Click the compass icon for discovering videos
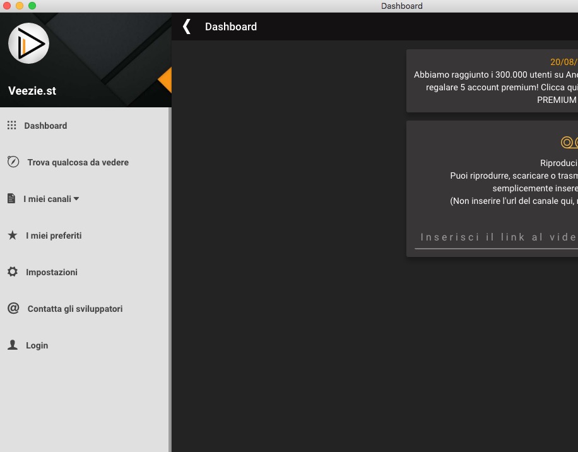The image size is (578, 452). tap(13, 162)
